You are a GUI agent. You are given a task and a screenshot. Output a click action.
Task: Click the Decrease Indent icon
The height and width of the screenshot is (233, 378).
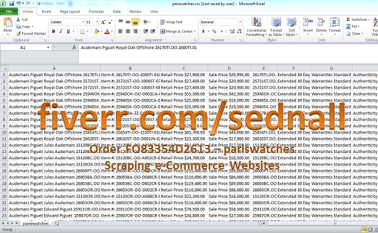[x=146, y=31]
